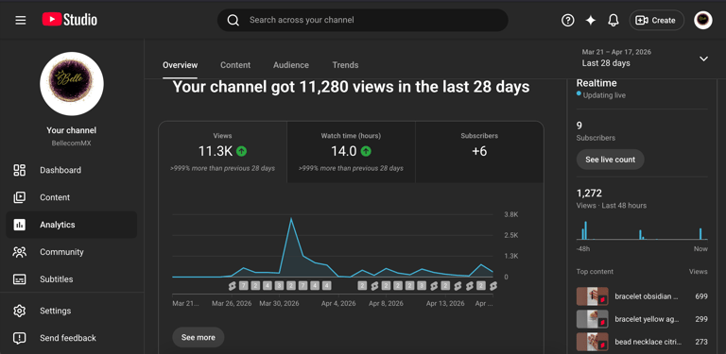Click the 3.8K axis label on chart
Viewport: 726px width, 354px height.
pos(511,215)
